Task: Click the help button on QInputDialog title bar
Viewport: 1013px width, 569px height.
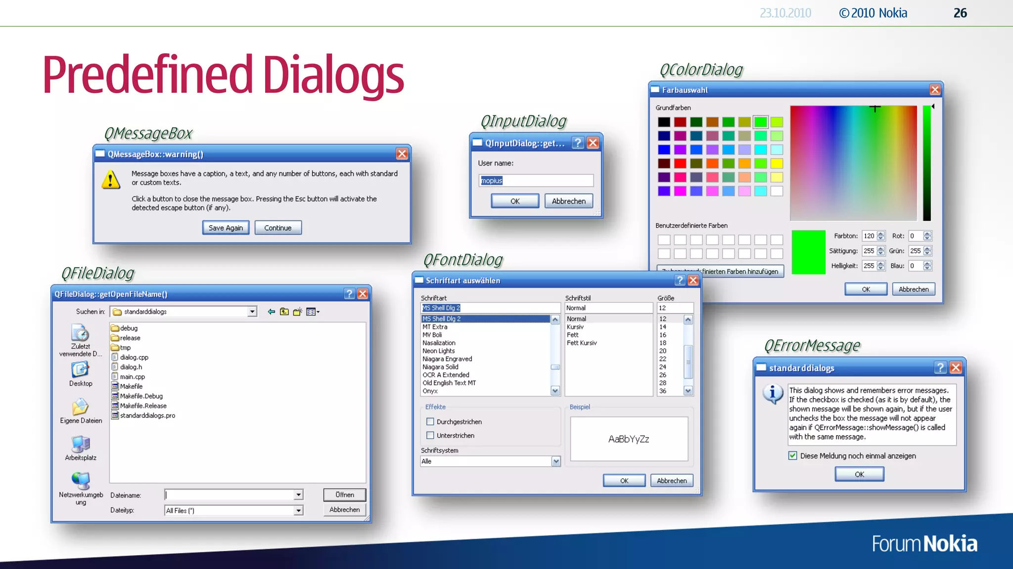Action: click(x=577, y=143)
